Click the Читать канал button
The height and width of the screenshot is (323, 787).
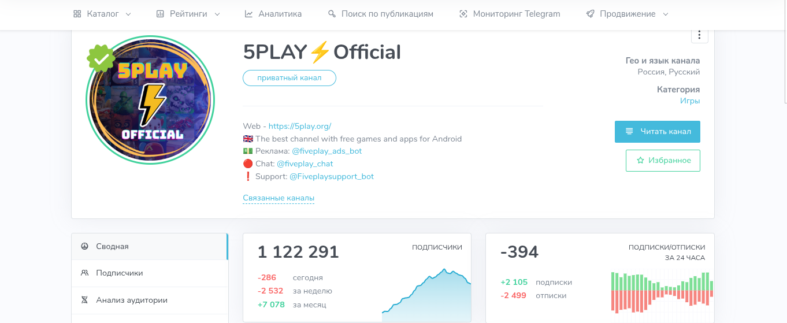(658, 131)
